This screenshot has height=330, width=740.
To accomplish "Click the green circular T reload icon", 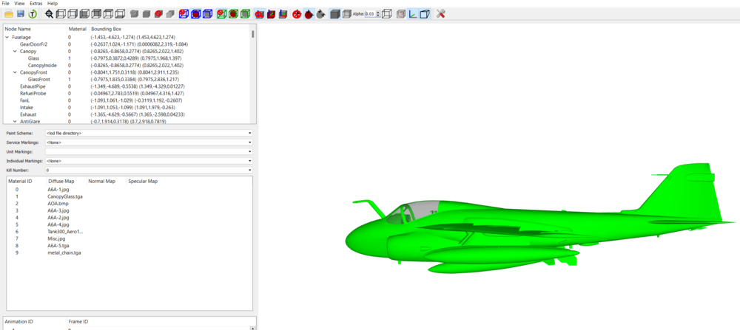I will (33, 14).
